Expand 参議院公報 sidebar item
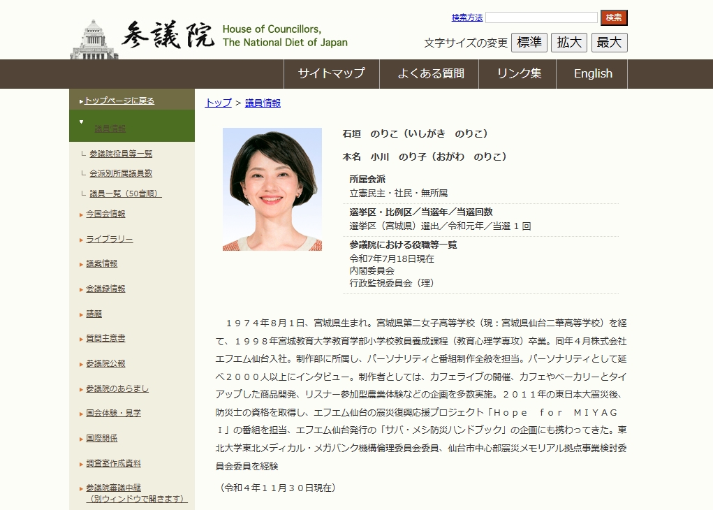 105,363
